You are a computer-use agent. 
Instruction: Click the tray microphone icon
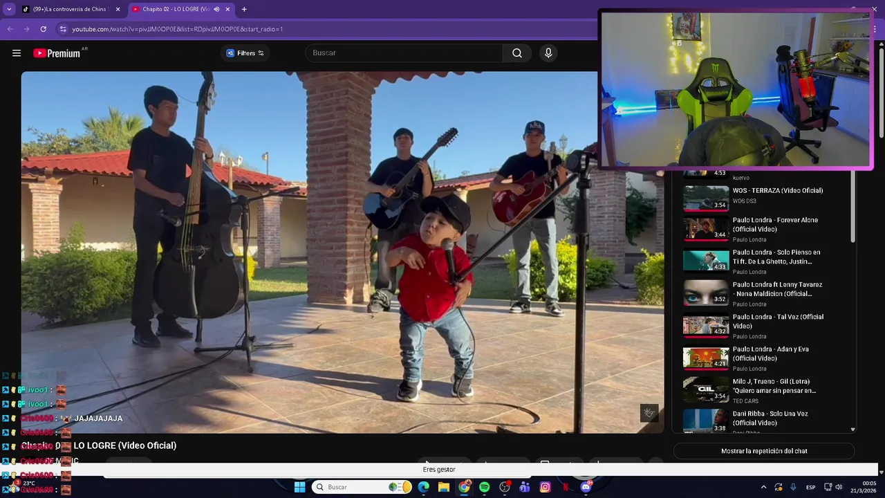point(793,487)
